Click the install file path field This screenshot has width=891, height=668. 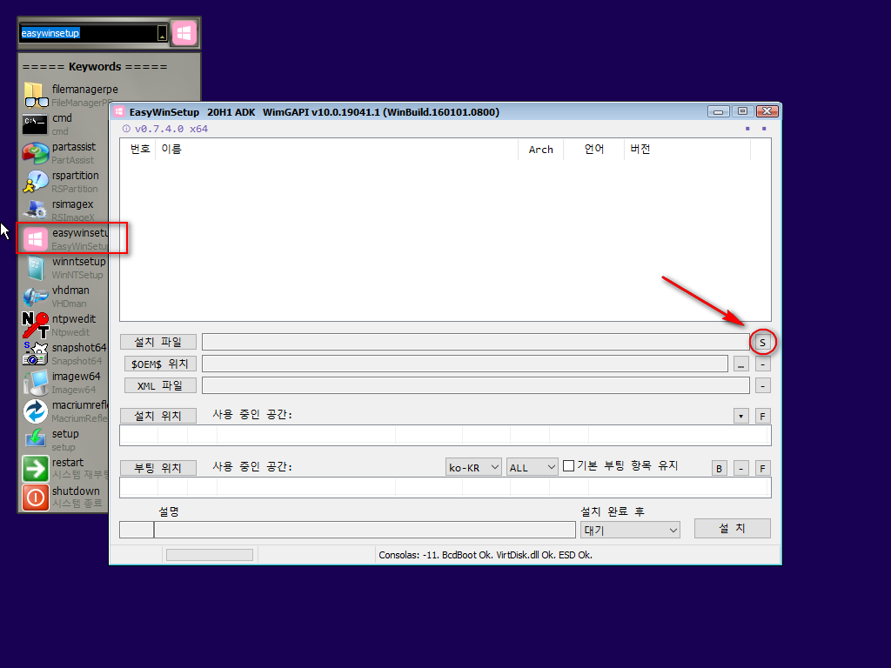pyautogui.click(x=476, y=342)
